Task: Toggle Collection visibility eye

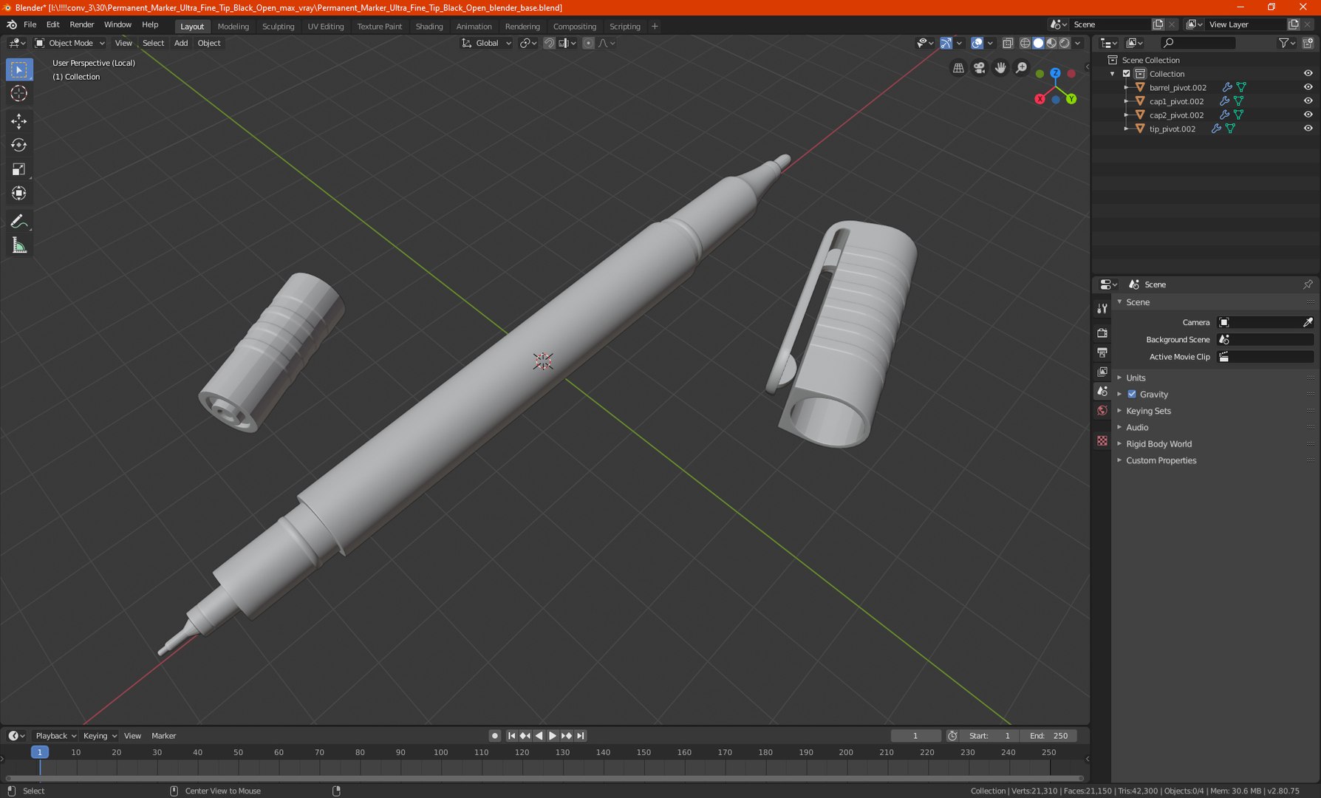Action: (1308, 74)
